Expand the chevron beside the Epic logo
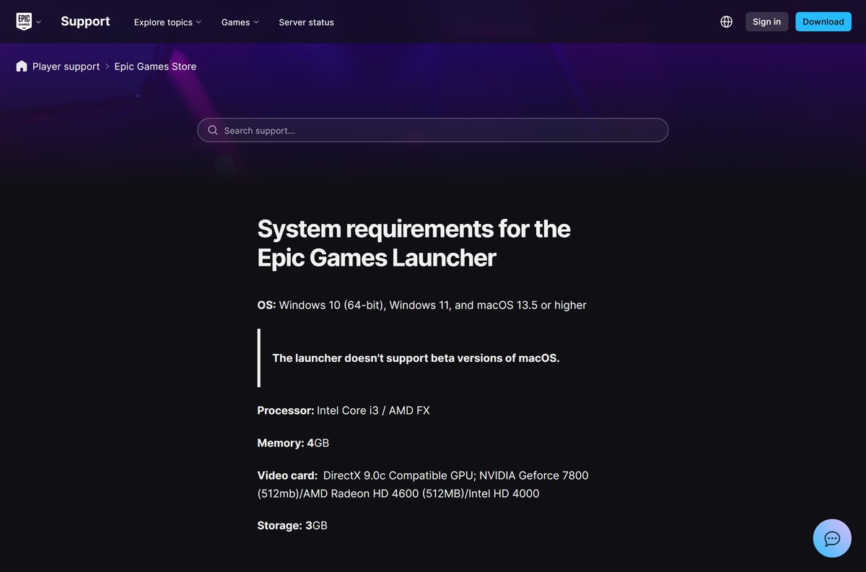 [39, 22]
